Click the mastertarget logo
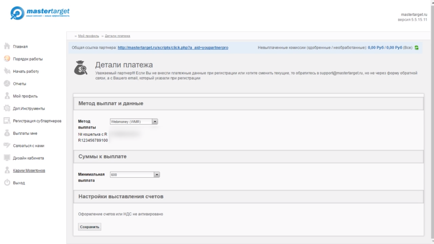This screenshot has height=244, width=434. point(40,13)
